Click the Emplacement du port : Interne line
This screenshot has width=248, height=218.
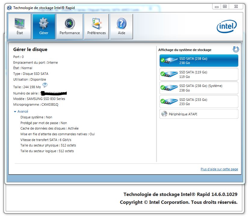(36, 63)
